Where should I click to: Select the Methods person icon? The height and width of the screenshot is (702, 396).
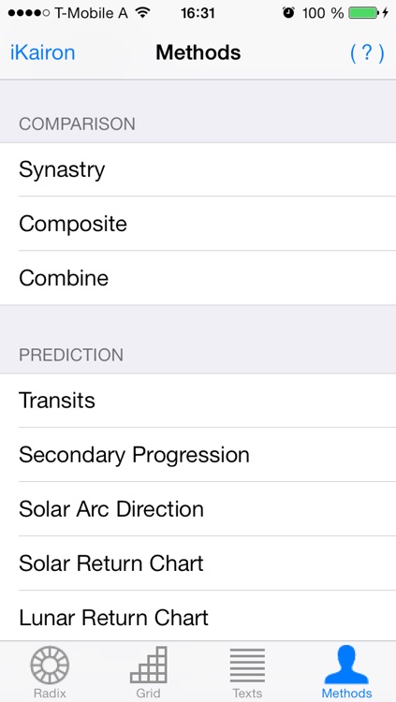tap(346, 665)
